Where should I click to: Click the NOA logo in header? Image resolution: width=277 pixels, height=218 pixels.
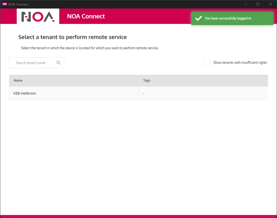[38, 16]
